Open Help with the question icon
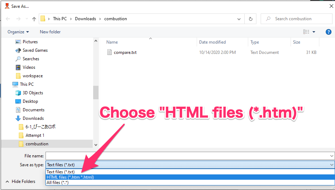This screenshot has width=335, height=190. point(328,32)
